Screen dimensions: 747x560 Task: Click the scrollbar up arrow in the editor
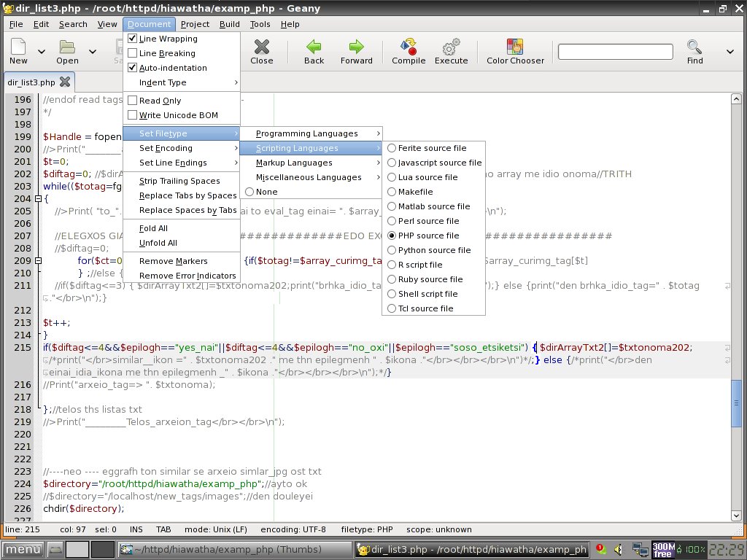(x=736, y=99)
